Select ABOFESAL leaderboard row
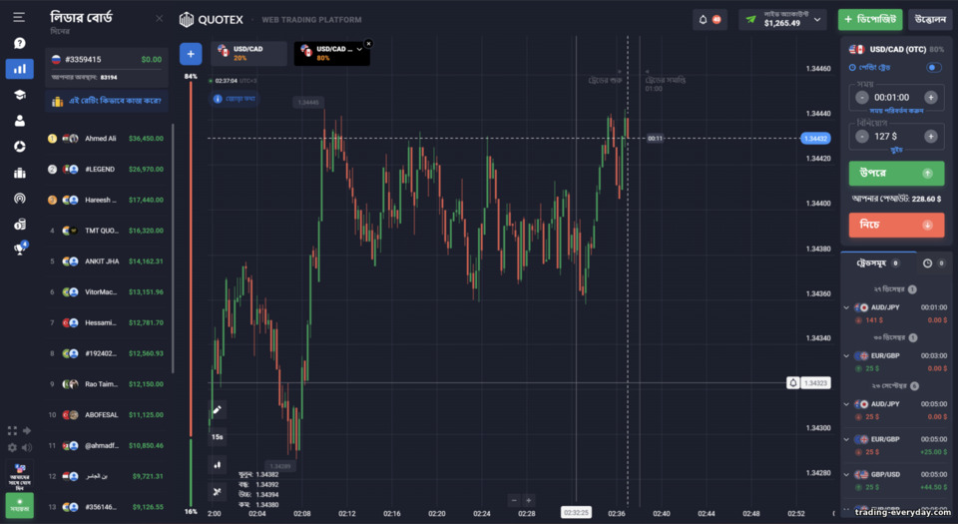The width and height of the screenshot is (958, 524). [107, 414]
